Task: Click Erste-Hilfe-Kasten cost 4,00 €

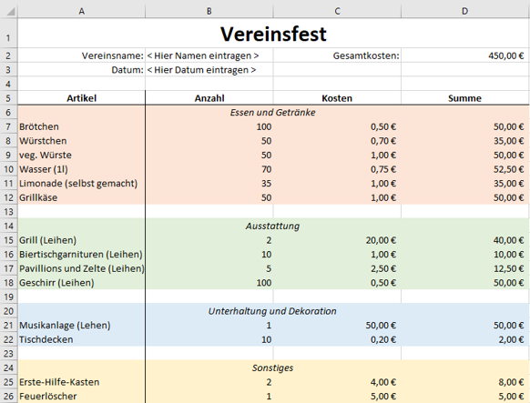Action: click(x=337, y=382)
